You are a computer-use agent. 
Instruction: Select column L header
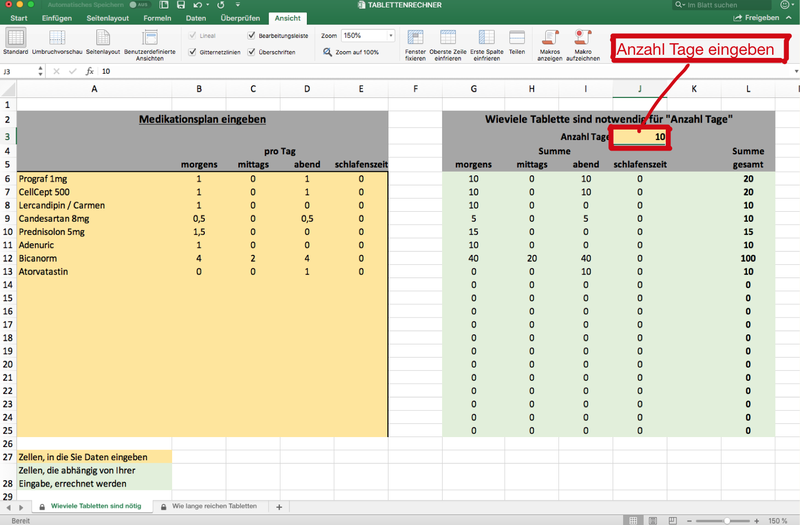[748, 89]
